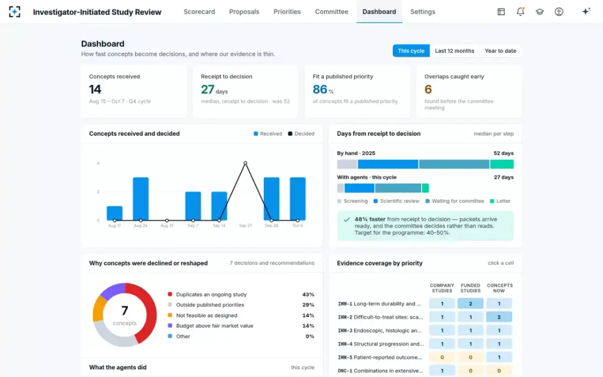Click the Duplicates an ongoing study label
Viewport: 603px width, 377px height.
[212, 295]
